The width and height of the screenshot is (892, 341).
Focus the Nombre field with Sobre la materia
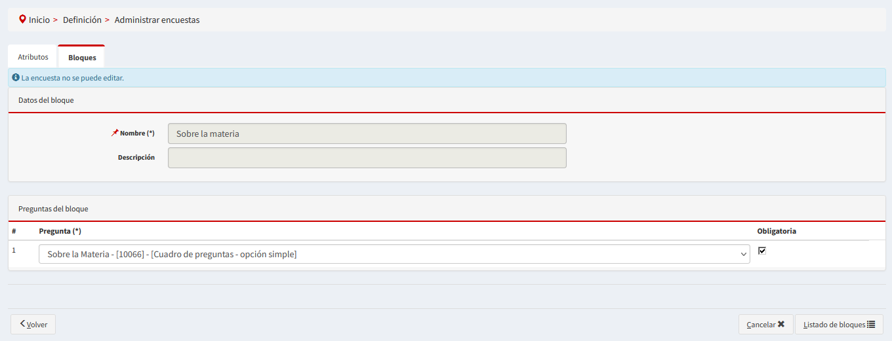(367, 134)
